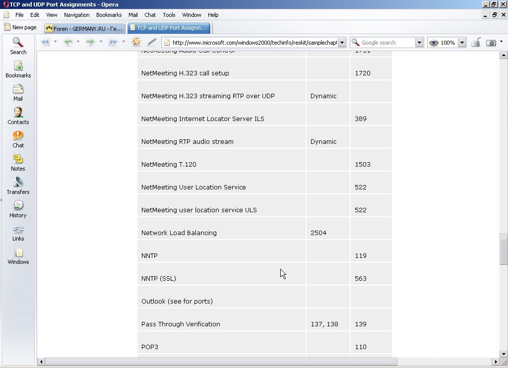Open the History panel
Image resolution: width=508 pixels, height=368 pixels.
(x=18, y=209)
